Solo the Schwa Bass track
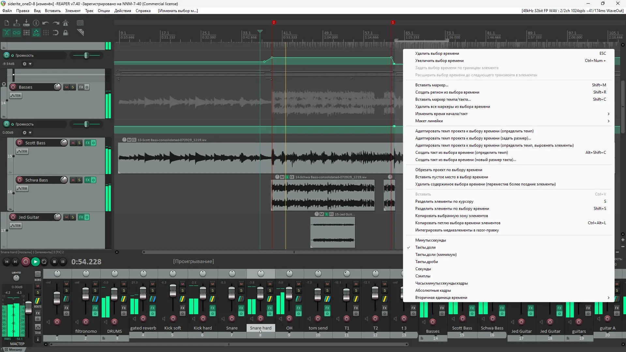The image size is (626, 352). 79,180
